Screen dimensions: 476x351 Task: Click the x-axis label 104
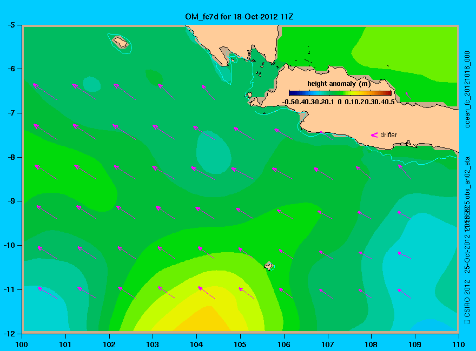196,345
